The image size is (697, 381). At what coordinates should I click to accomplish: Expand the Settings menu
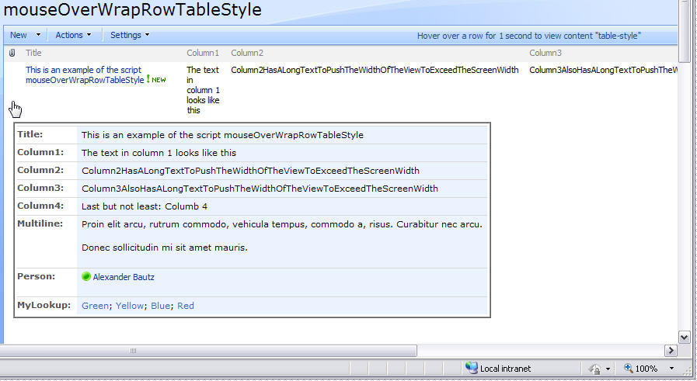click(x=129, y=35)
